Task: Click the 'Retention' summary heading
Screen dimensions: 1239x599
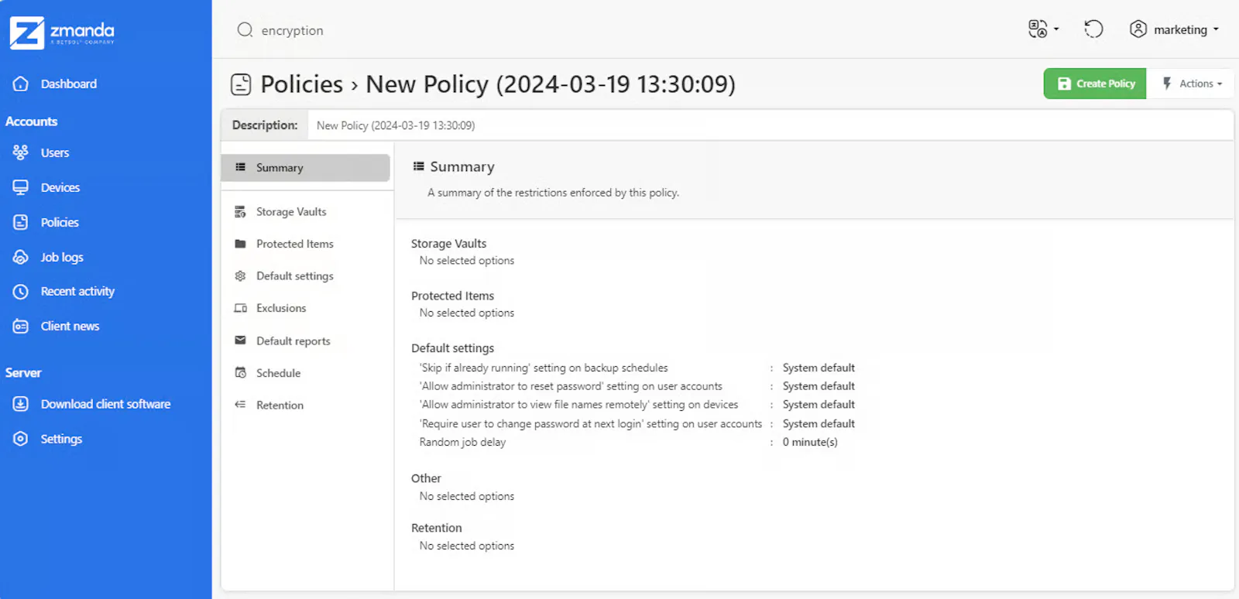Action: click(x=436, y=528)
